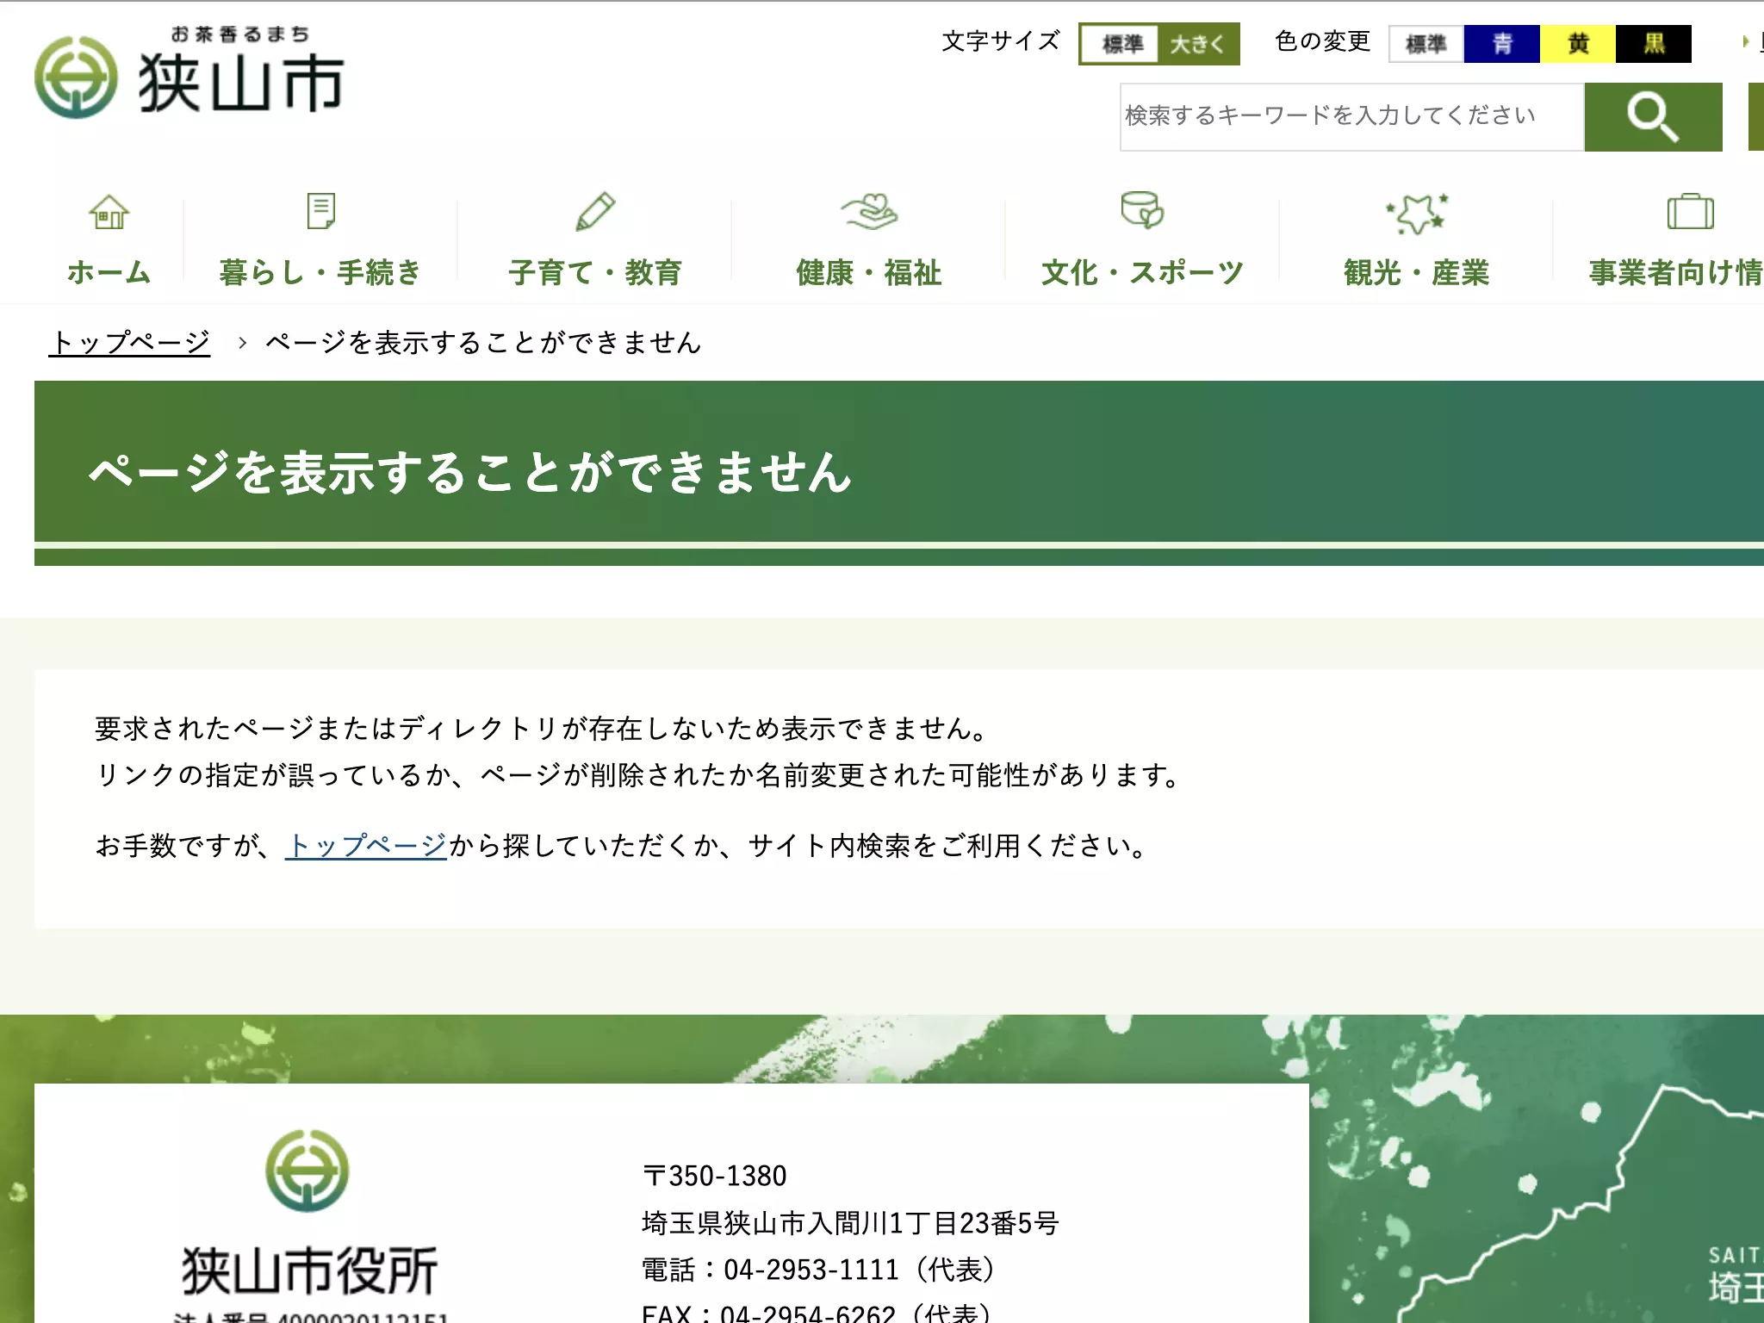
Task: Click the stars icon above 観光・産業
Action: coord(1417,213)
